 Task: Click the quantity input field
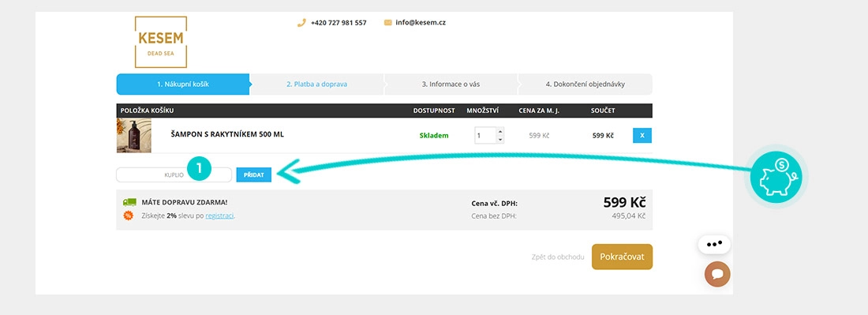pos(485,136)
